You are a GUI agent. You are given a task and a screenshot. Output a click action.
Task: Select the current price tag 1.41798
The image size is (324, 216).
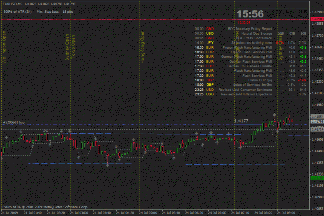click(317, 122)
